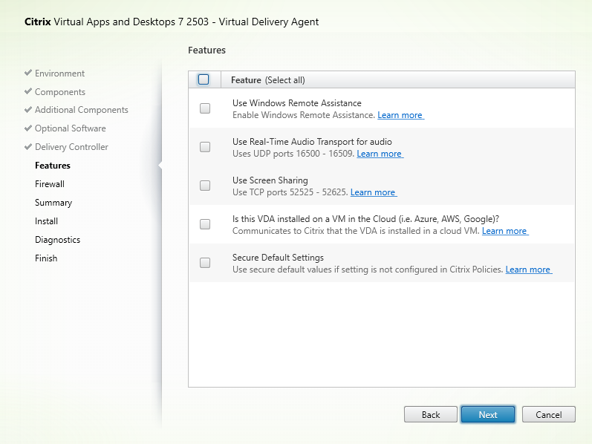592x444 pixels.
Task: Open Learn more for Real-Time Audio Transport
Action: click(x=380, y=154)
